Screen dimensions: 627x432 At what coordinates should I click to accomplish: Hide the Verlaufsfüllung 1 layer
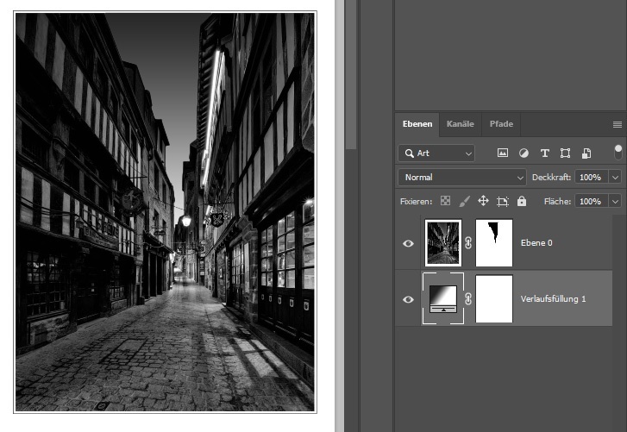tap(408, 299)
